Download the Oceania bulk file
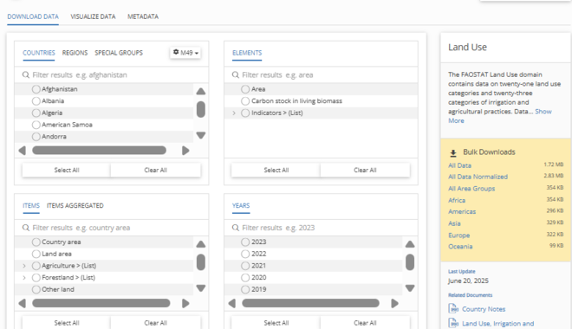This screenshot has width=572, height=329. (460, 247)
